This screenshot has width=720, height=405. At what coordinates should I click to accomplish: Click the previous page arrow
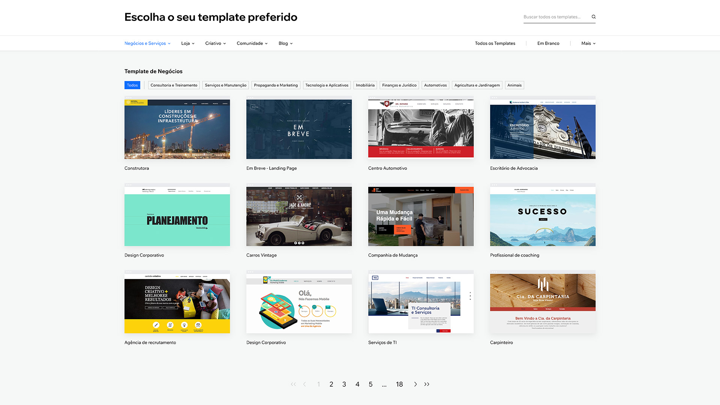304,384
